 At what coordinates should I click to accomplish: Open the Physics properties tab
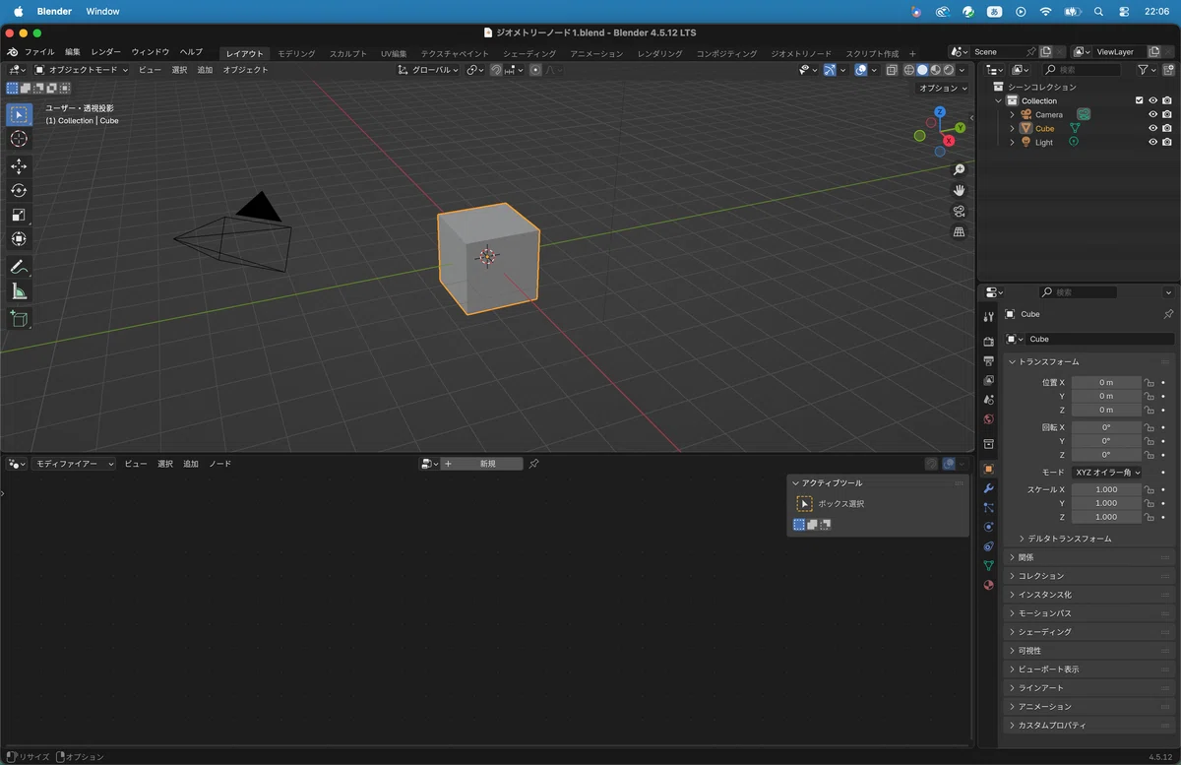989,527
